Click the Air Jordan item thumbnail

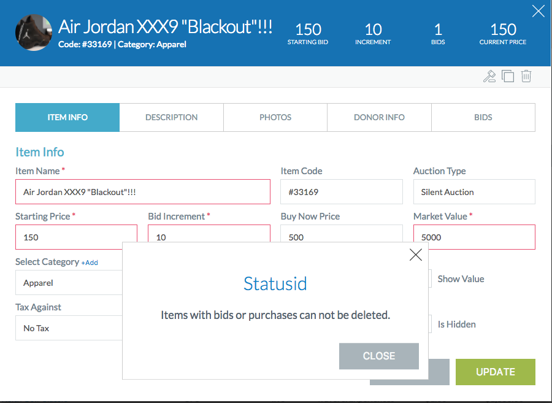34,33
